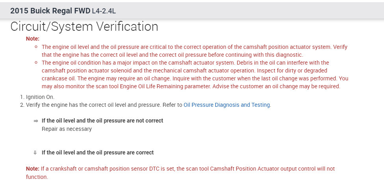Click the step number 1 marker

tap(22, 97)
